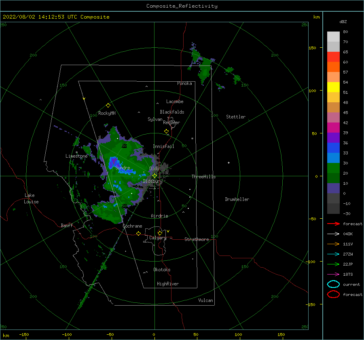Click the ThreeHills label
Screen dimensions: 364x340
click(203, 177)
